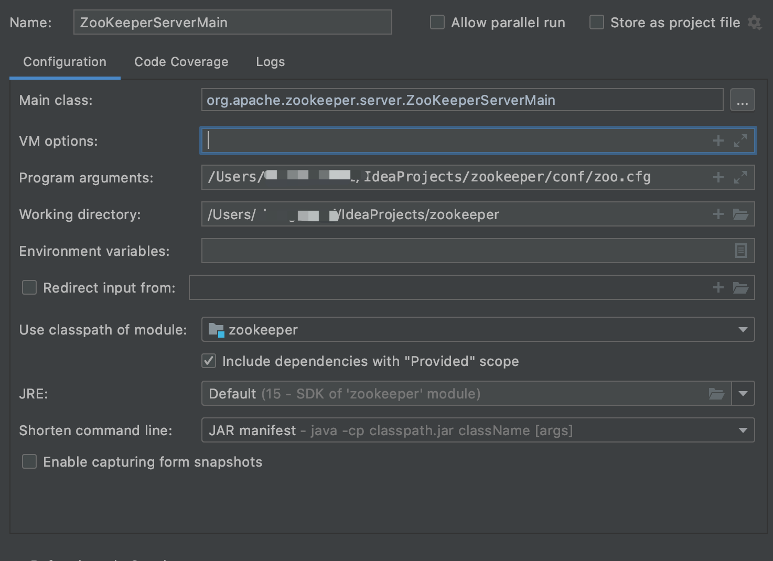Browse for Redirect input file
This screenshot has width=773, height=561.
click(740, 287)
